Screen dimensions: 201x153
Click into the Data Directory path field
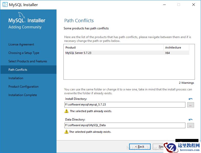(125, 125)
